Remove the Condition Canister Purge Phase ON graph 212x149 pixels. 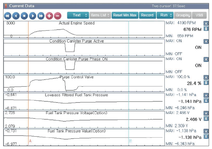point(206,59)
